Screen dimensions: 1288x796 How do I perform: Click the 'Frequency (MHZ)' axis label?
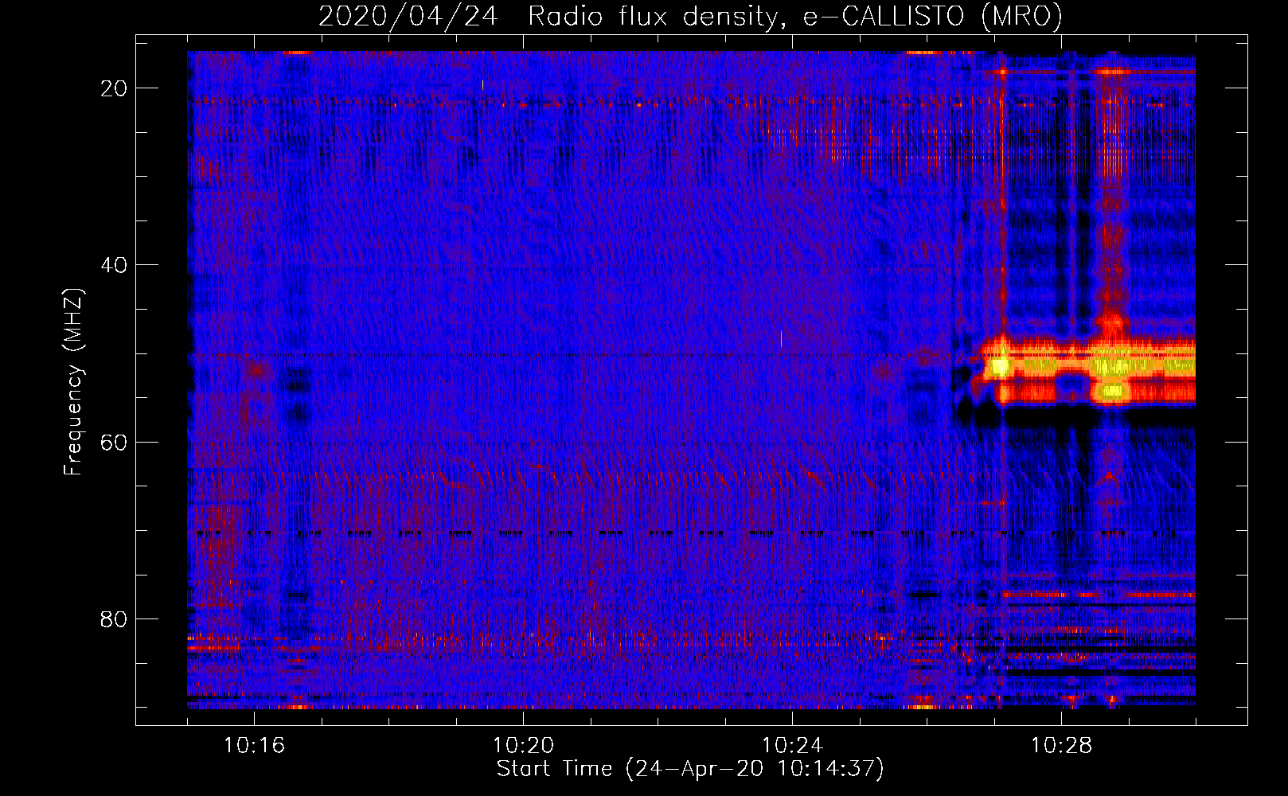(73, 382)
